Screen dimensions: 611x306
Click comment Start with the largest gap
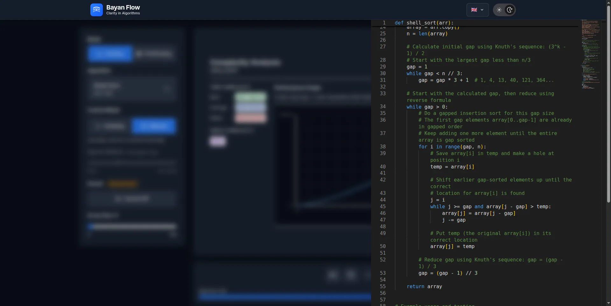pyautogui.click(x=468, y=60)
